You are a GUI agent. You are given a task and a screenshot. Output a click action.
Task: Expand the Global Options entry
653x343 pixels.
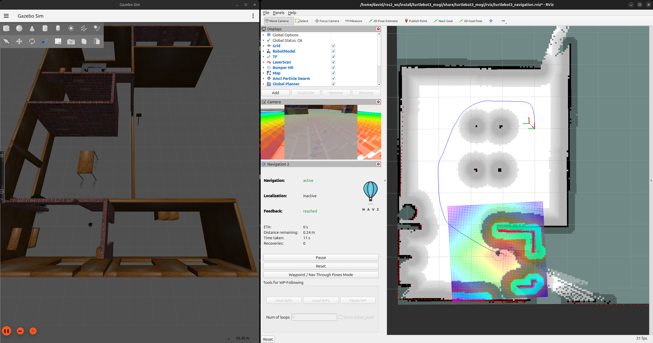click(263, 35)
